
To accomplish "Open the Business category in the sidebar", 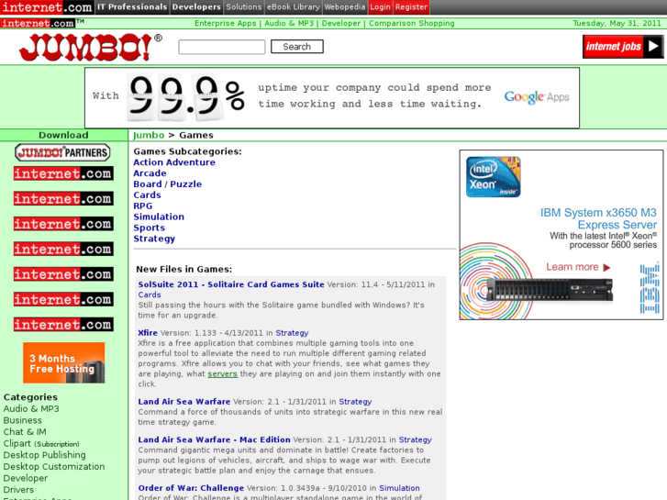I will coord(23,420).
